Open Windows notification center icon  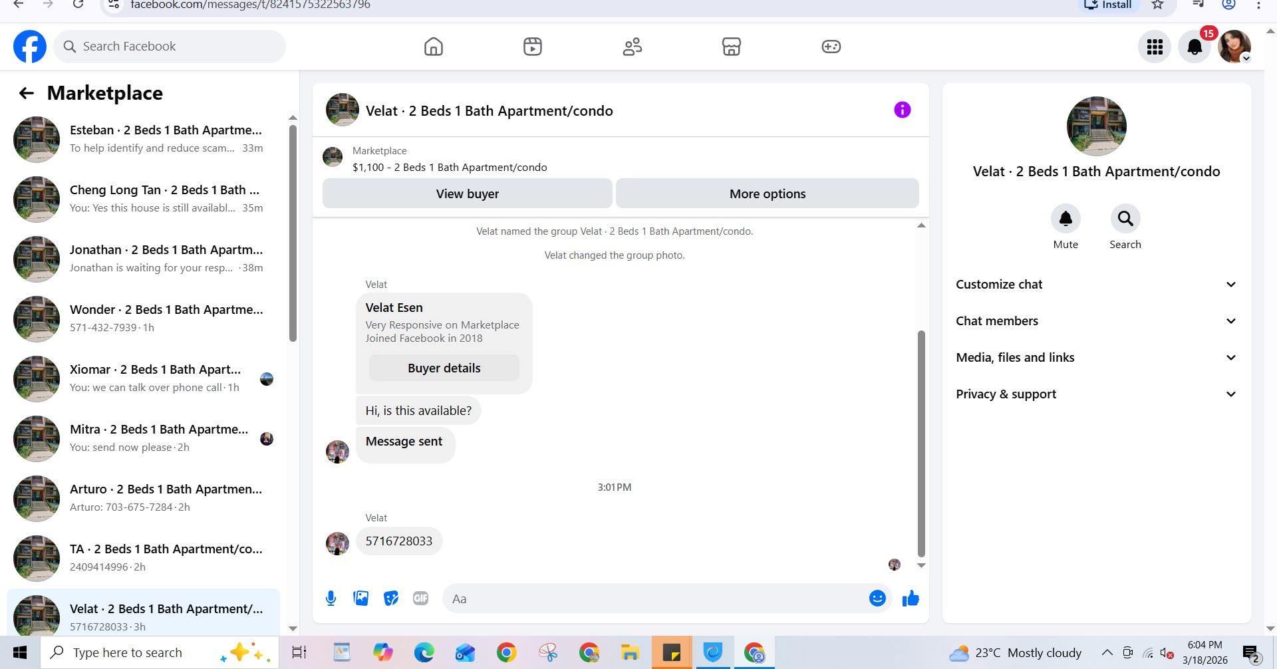[1251, 654]
